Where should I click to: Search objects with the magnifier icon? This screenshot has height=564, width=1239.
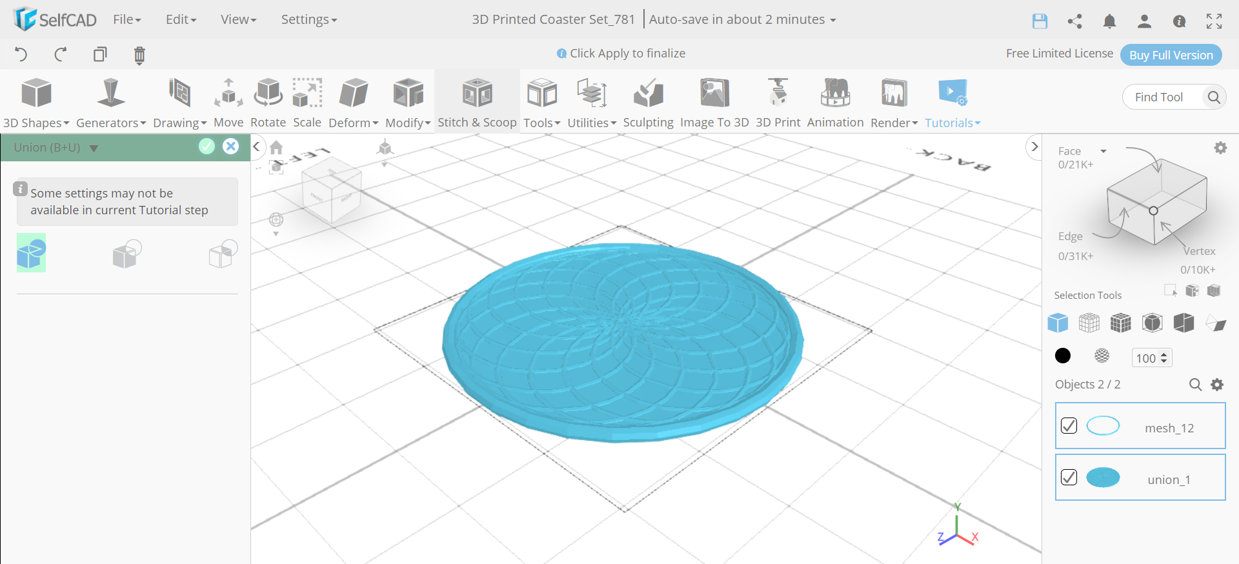pos(1195,385)
